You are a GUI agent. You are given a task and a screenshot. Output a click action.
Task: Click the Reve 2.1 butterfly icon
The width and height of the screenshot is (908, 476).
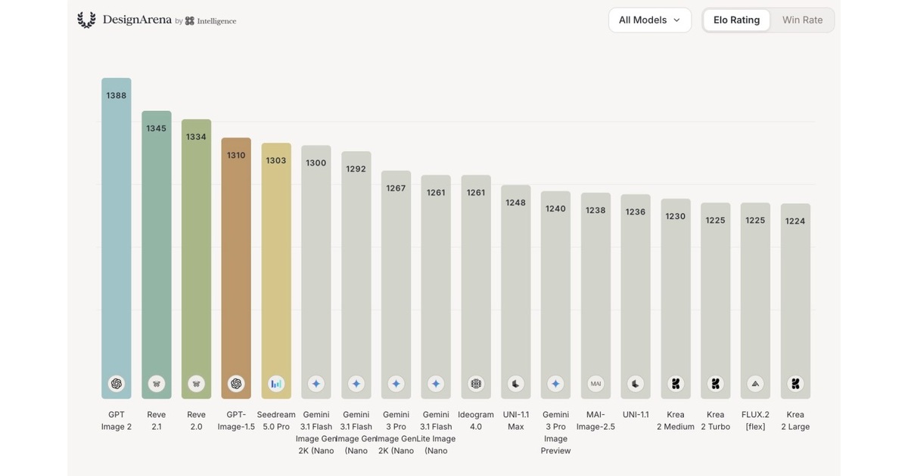pos(157,384)
